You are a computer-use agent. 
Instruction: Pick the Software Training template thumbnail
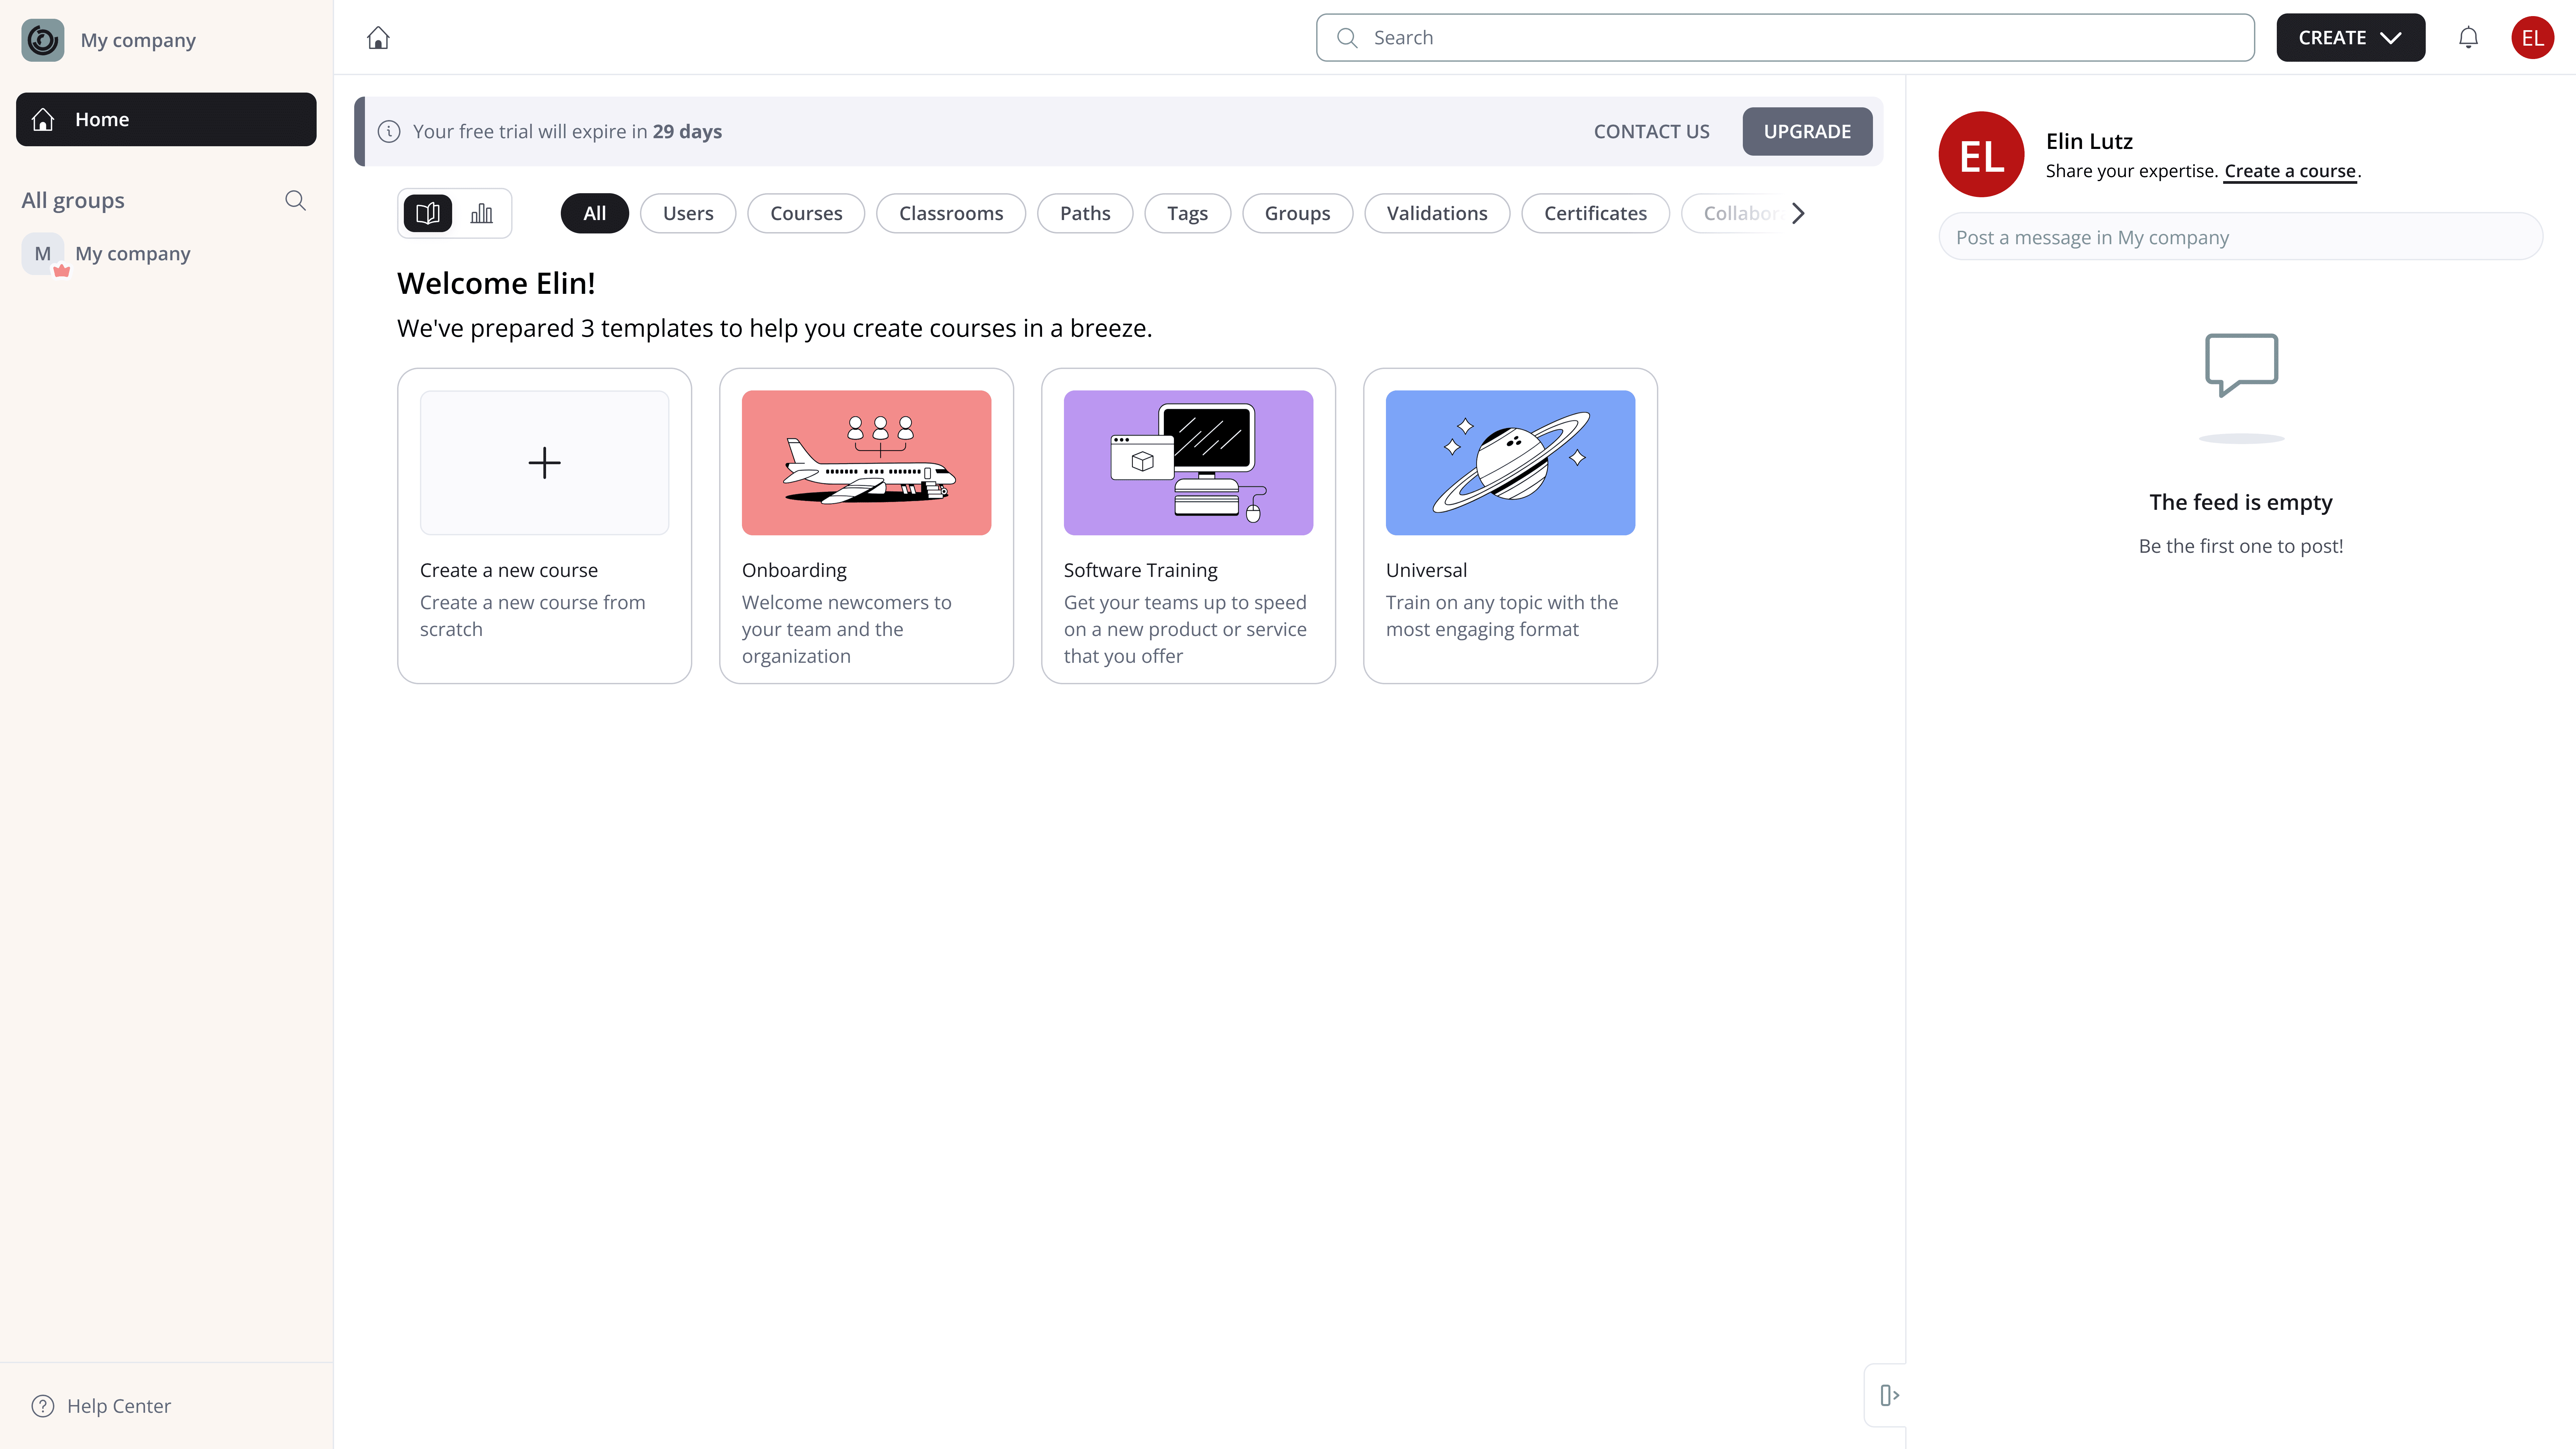pos(1188,463)
